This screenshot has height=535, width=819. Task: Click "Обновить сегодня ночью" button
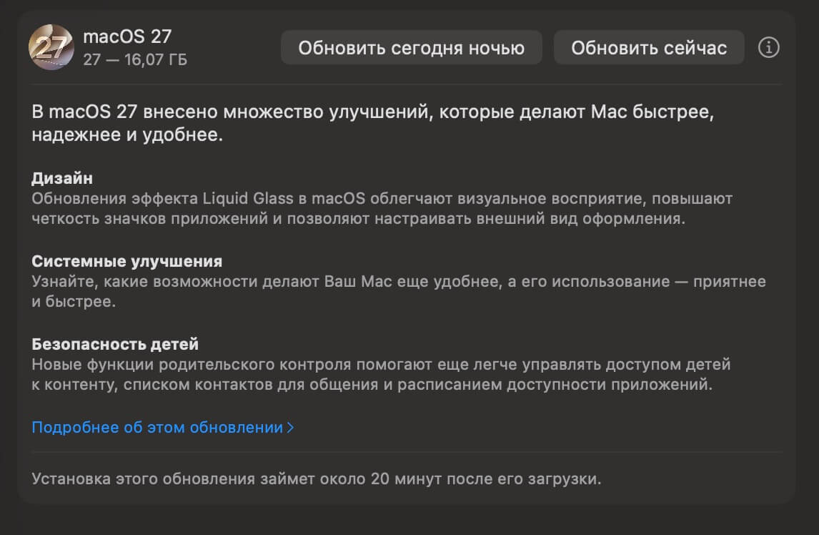(x=411, y=48)
